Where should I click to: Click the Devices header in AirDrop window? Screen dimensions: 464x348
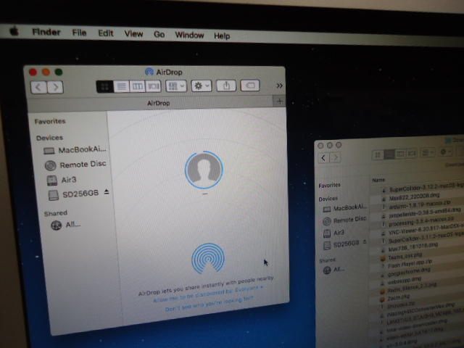[49, 138]
